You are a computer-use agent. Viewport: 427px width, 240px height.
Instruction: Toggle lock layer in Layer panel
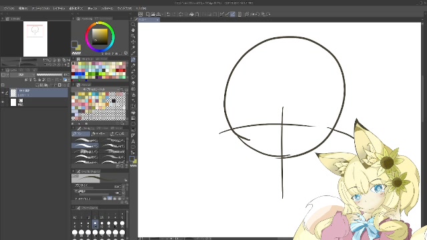(39, 80)
